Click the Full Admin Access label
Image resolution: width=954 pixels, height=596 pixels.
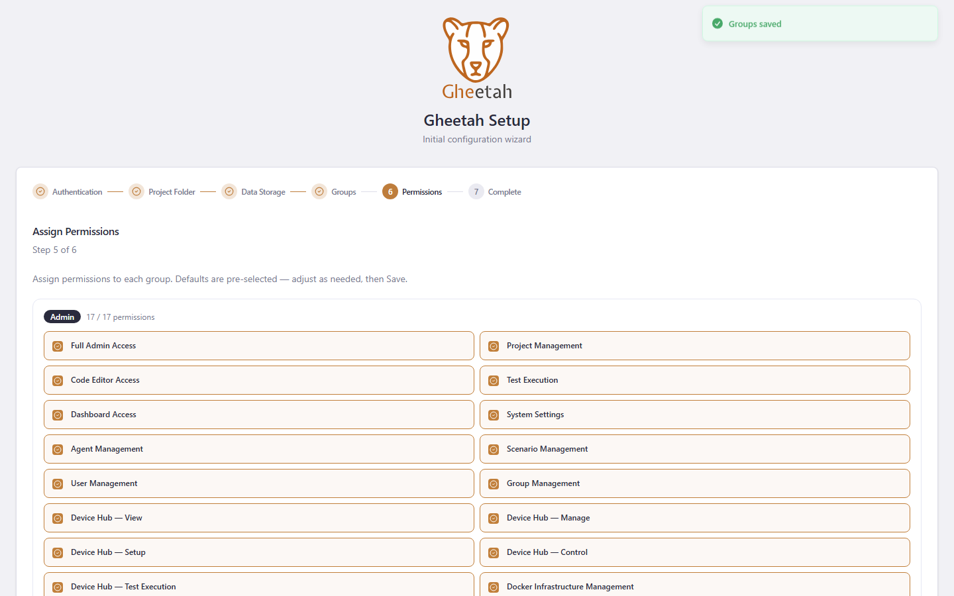coord(103,346)
